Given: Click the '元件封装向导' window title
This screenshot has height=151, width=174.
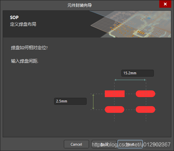Looking at the screenshot, I should point(80,5).
